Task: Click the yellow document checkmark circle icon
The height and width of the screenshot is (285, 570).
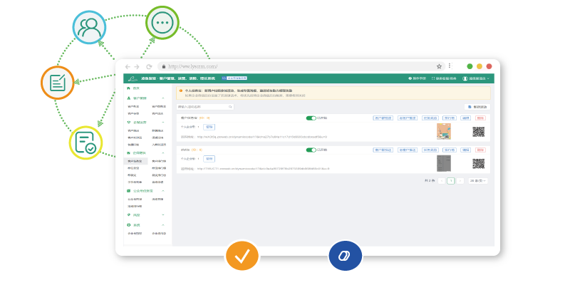Action: pos(85,142)
